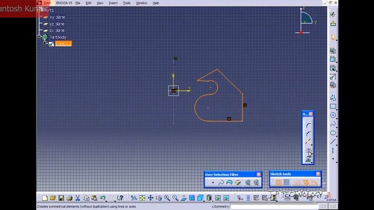Click the Open file folder icon
This screenshot has width=374, height=210.
coord(53,198)
